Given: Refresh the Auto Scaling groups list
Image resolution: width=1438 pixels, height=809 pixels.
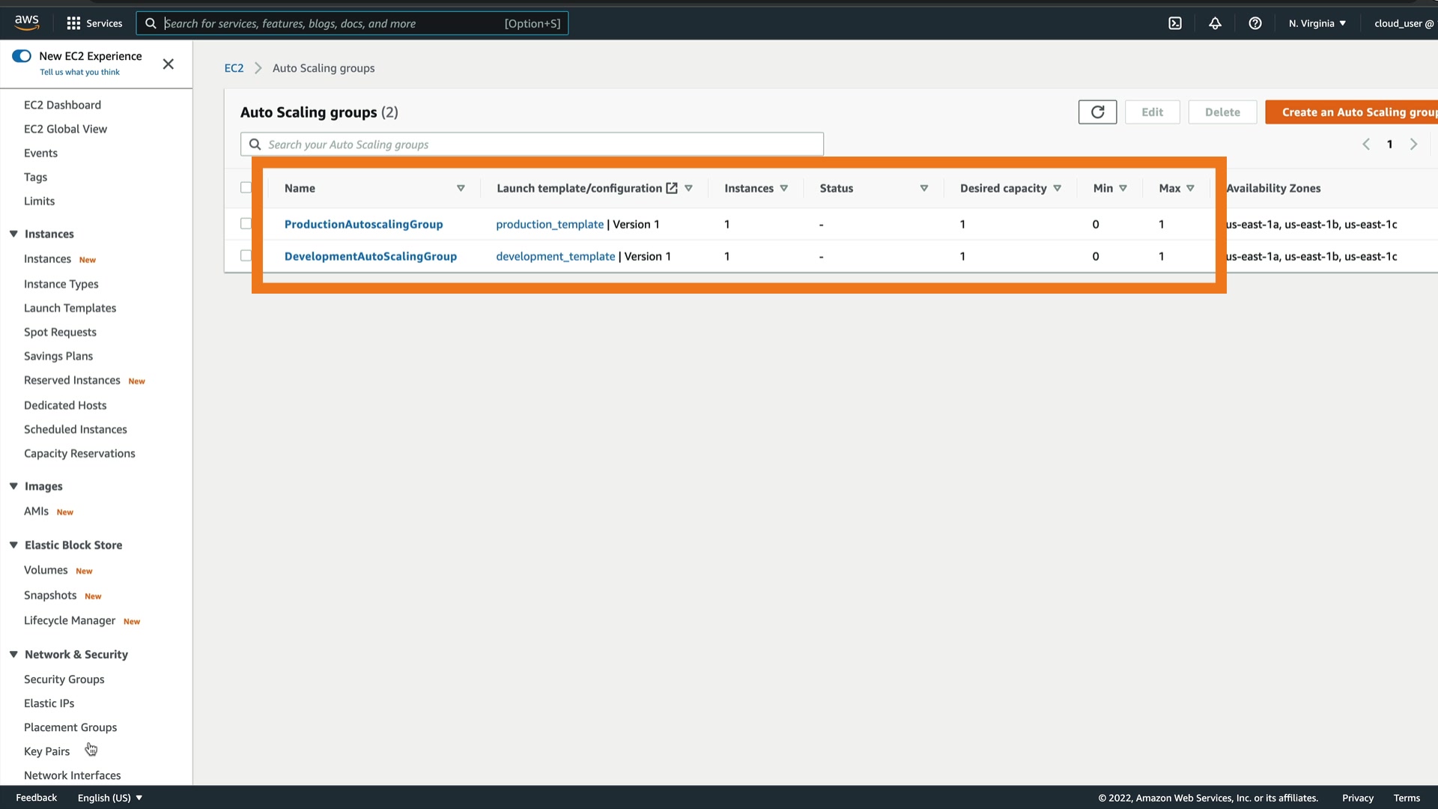Looking at the screenshot, I should [1097, 112].
